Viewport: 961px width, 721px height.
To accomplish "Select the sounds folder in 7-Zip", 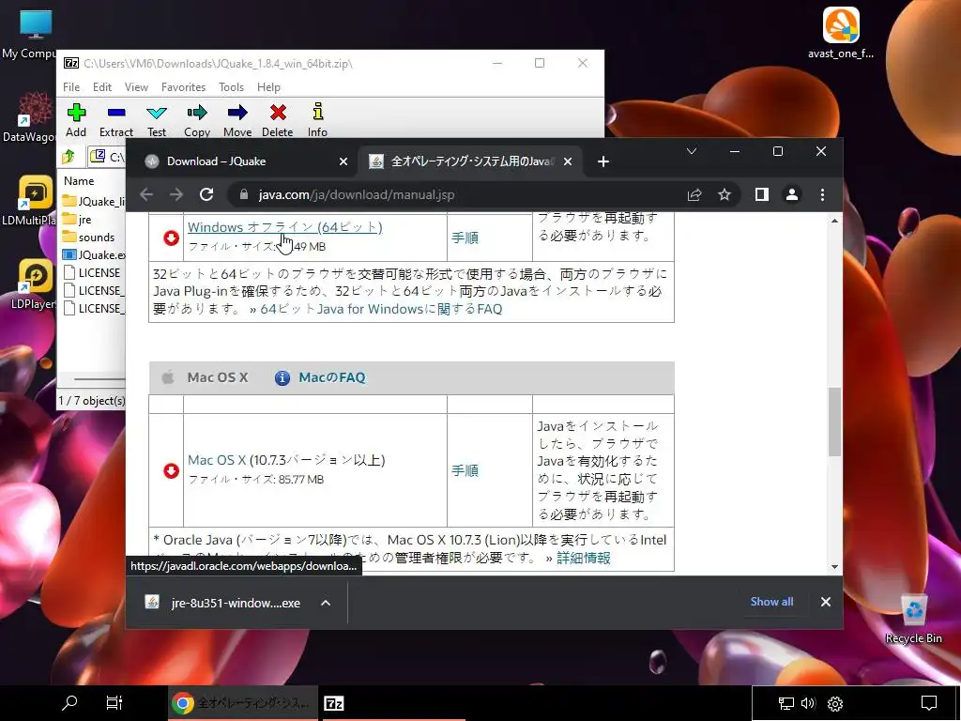I will pos(97,238).
